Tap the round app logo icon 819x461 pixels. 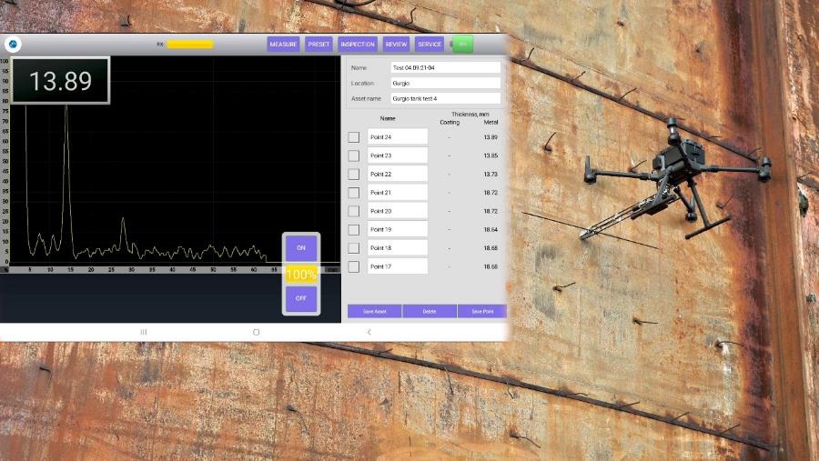(x=13, y=45)
